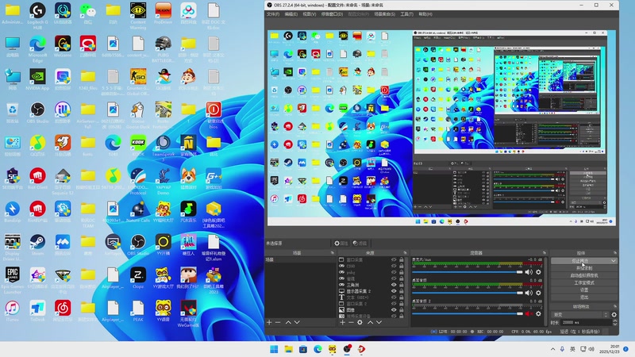The width and height of the screenshot is (635, 357).
Task: Click 桌面音频 volume slider
Action: point(468,293)
